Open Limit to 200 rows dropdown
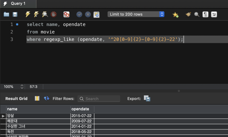 point(136,14)
